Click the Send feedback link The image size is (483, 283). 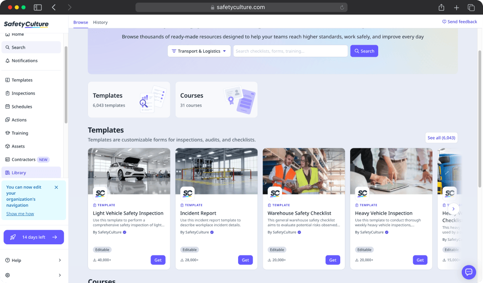click(460, 22)
